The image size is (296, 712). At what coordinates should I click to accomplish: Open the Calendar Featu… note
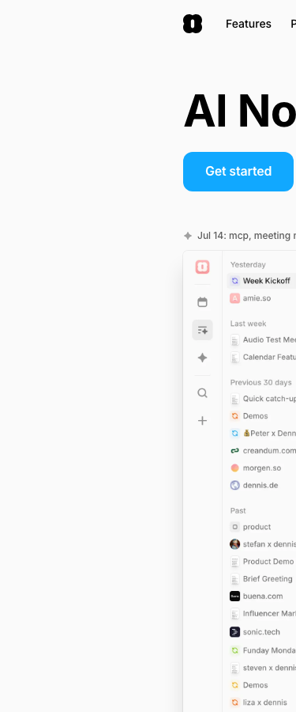(269, 357)
